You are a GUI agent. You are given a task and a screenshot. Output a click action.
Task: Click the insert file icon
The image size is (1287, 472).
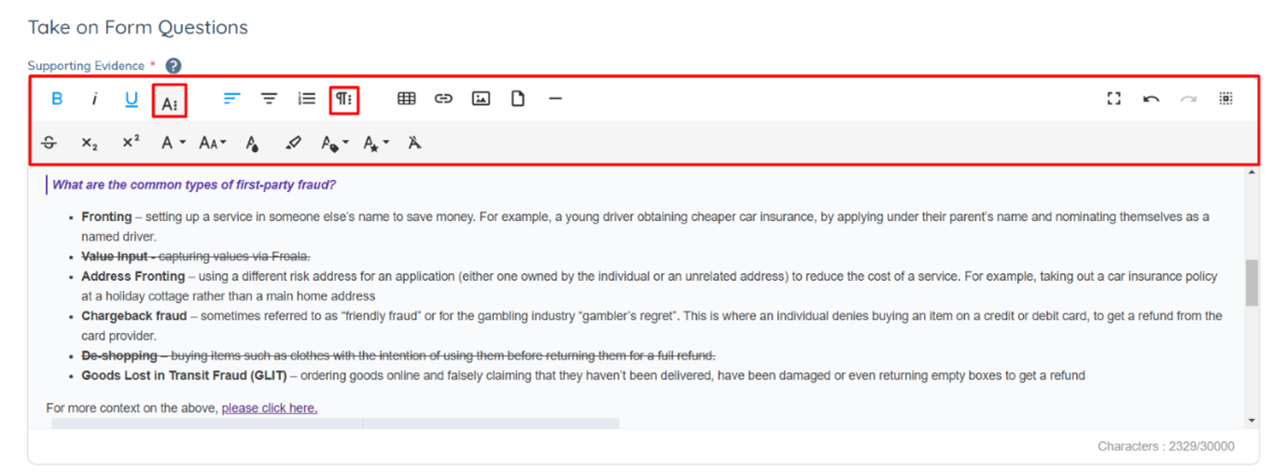[x=518, y=99]
